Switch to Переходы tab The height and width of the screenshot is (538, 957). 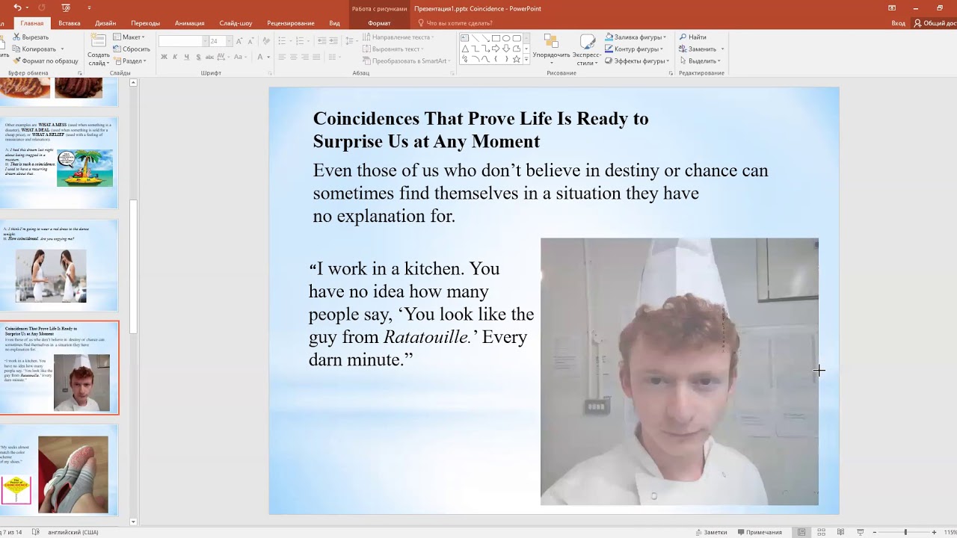(x=145, y=23)
